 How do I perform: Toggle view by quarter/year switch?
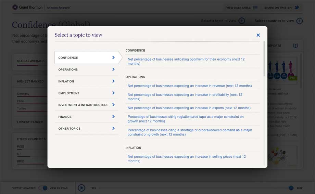click(43, 188)
